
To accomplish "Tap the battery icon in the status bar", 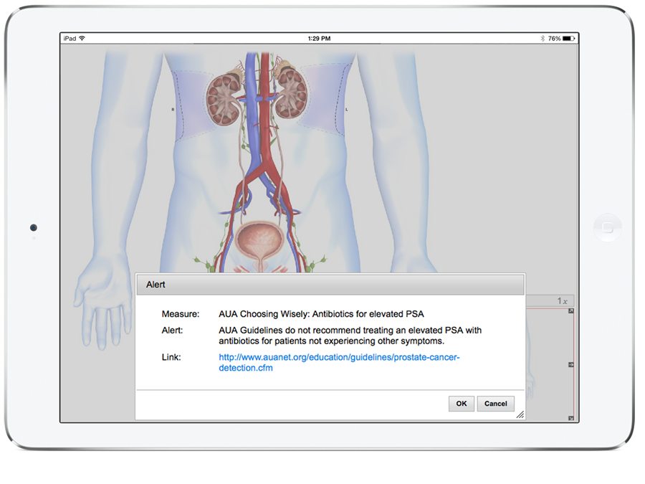I will coord(569,38).
